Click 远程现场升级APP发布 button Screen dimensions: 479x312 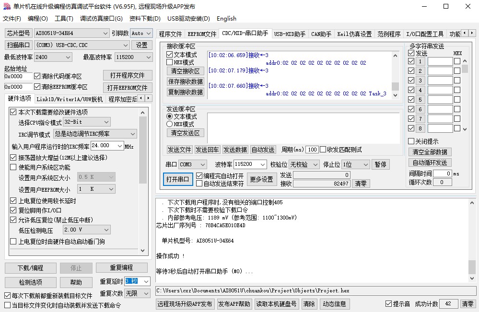point(185,304)
